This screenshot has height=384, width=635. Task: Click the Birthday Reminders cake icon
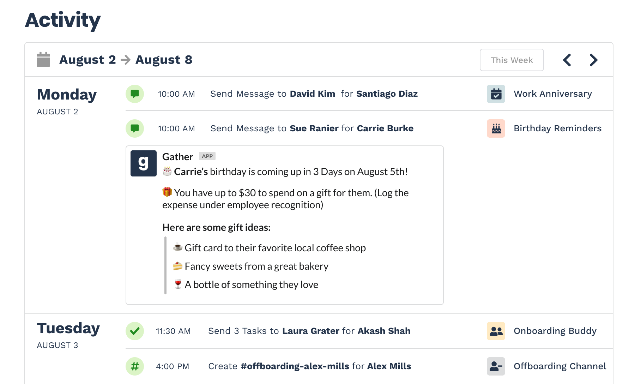pos(496,128)
